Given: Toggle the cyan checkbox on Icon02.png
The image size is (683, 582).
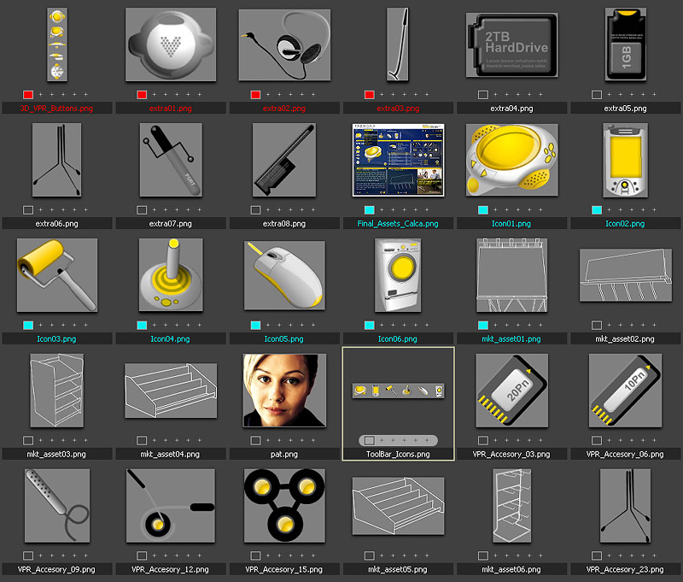Looking at the screenshot, I should 595,209.
